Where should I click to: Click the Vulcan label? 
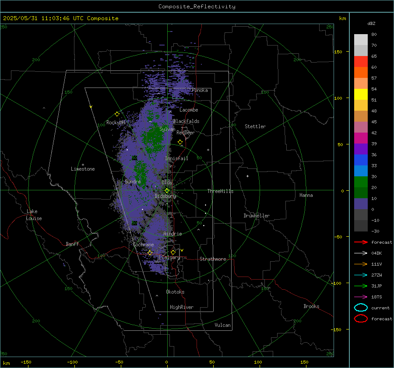[x=222, y=325]
